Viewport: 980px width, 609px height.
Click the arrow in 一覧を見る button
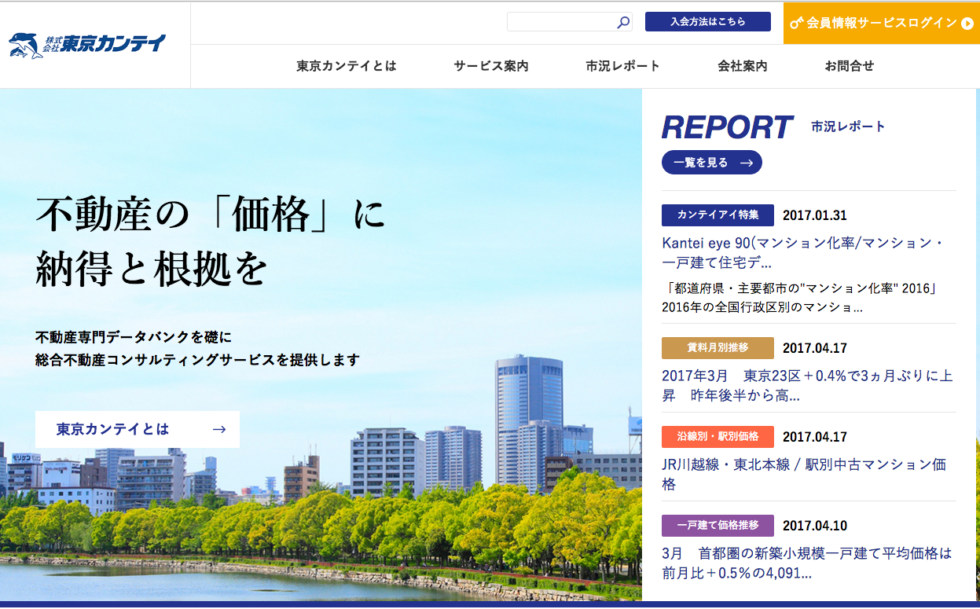click(747, 163)
